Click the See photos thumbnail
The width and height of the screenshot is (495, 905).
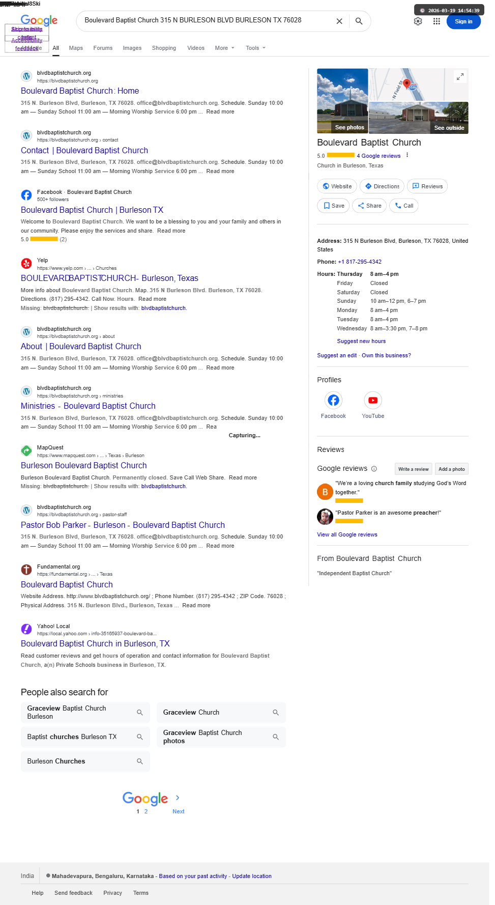342,101
